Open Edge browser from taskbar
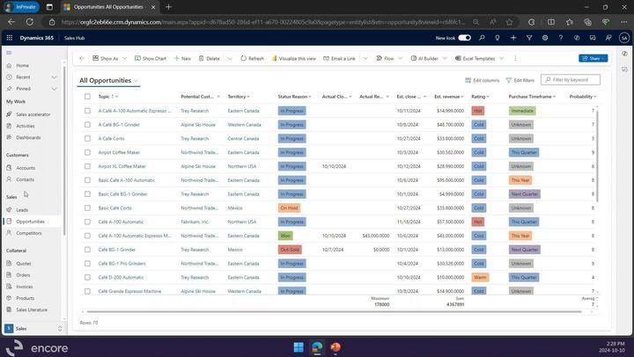Viewport: 634px width, 357px height. click(x=317, y=347)
